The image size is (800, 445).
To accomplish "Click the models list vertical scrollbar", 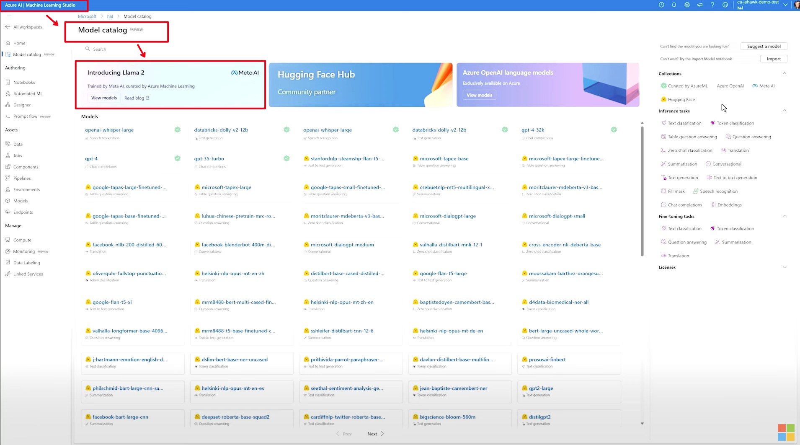I will click(642, 191).
